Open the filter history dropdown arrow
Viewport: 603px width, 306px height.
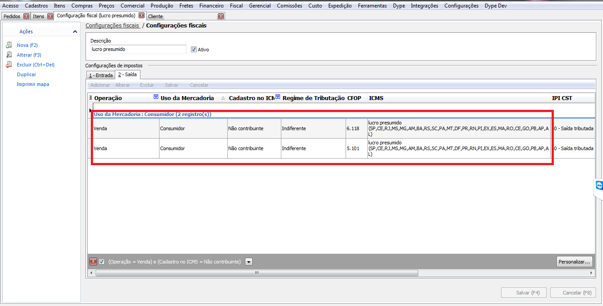(x=249, y=262)
